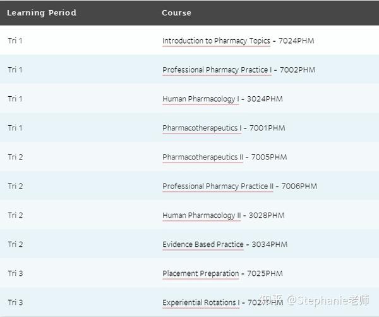Click Tri 3 cell beside Experiential Rotations I
Viewport: 379px width, 317px height.
pos(15,302)
